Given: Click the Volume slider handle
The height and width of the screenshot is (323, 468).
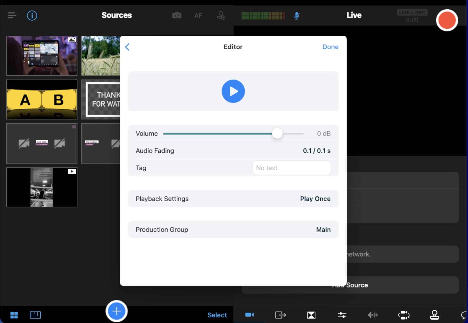Looking at the screenshot, I should tap(277, 133).
